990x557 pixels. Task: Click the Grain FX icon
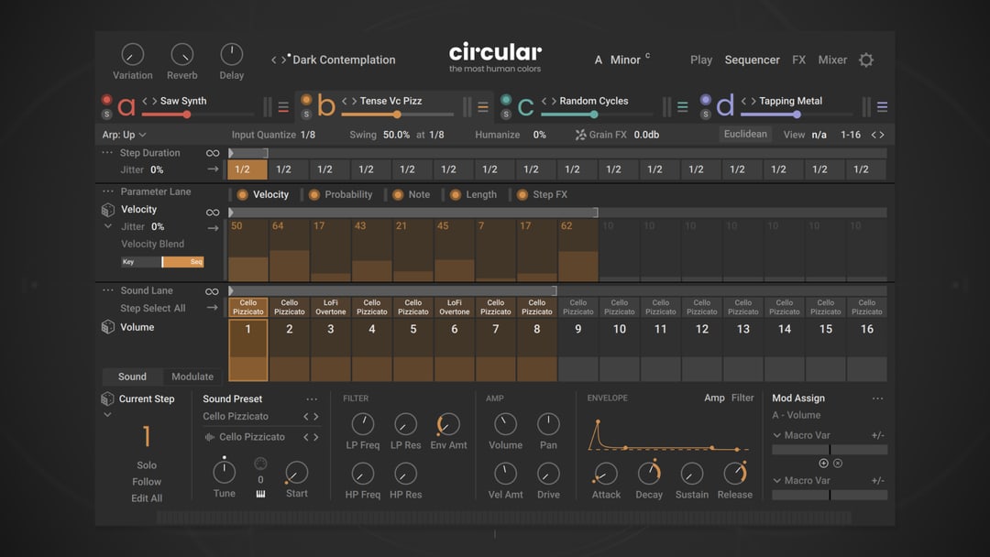pos(580,135)
